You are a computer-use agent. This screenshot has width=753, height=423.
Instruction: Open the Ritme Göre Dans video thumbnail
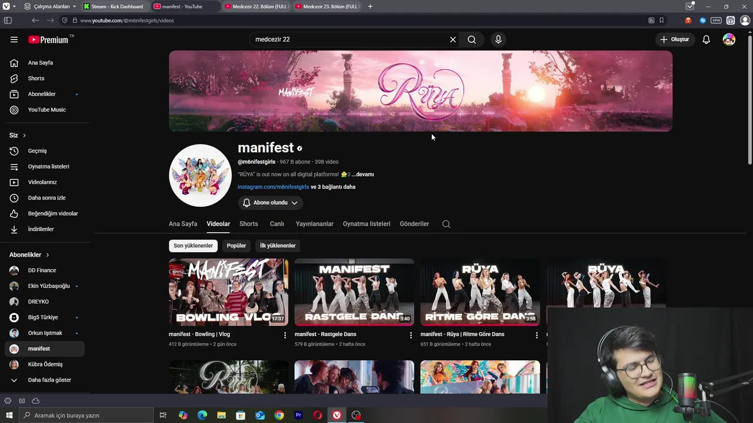(480, 292)
